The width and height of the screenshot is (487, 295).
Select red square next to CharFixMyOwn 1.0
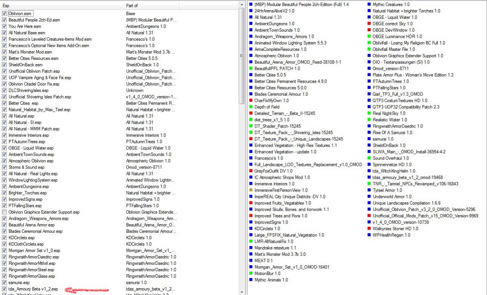(x=251, y=101)
